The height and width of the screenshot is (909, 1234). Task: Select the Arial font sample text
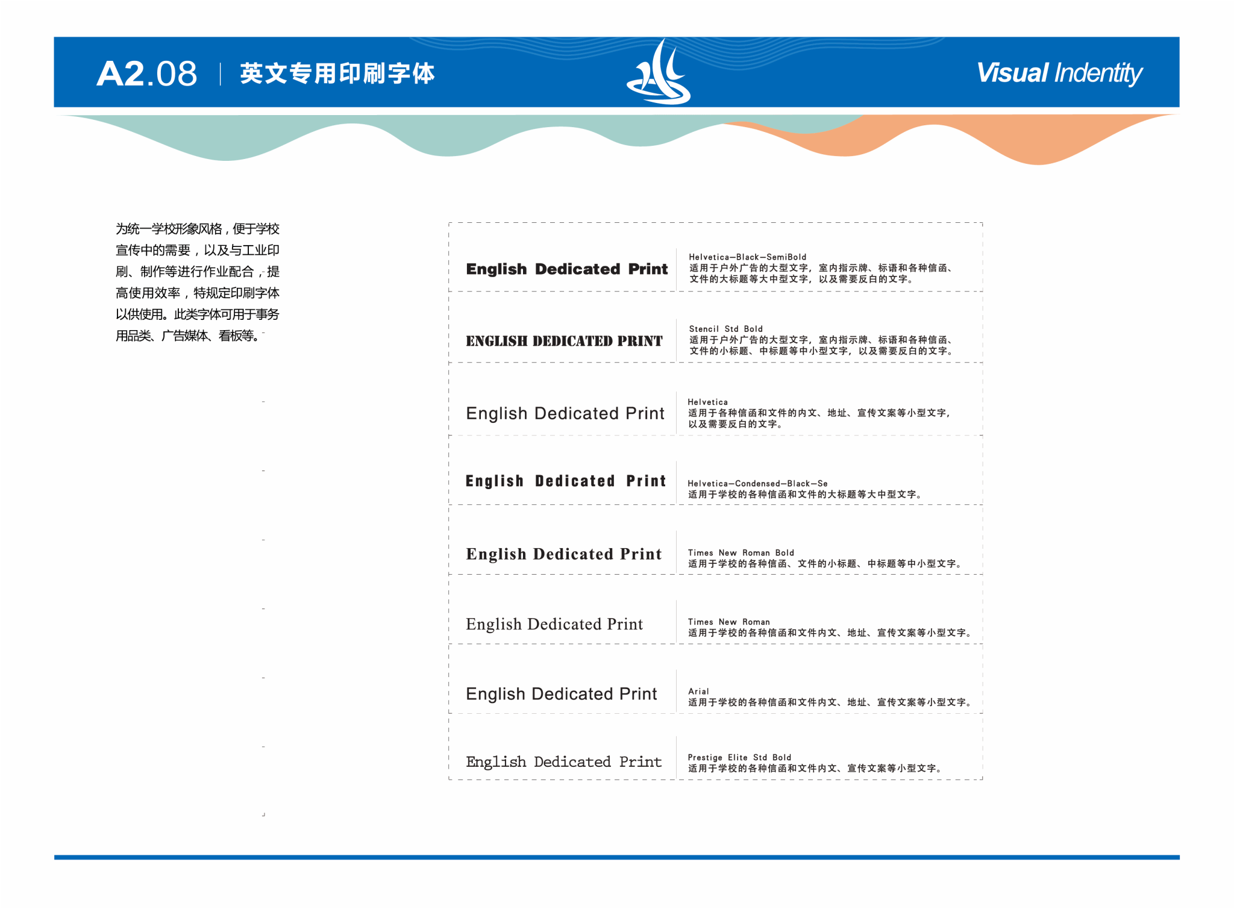(x=561, y=694)
